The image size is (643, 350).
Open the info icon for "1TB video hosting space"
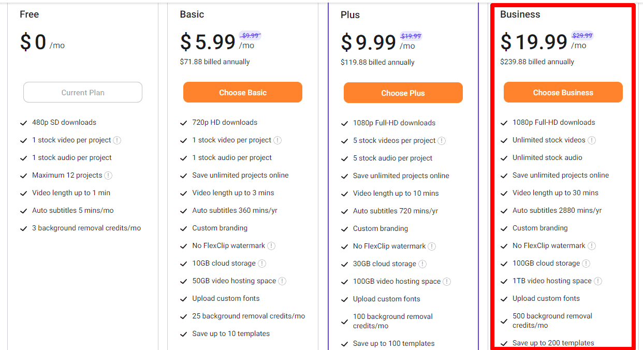(598, 281)
